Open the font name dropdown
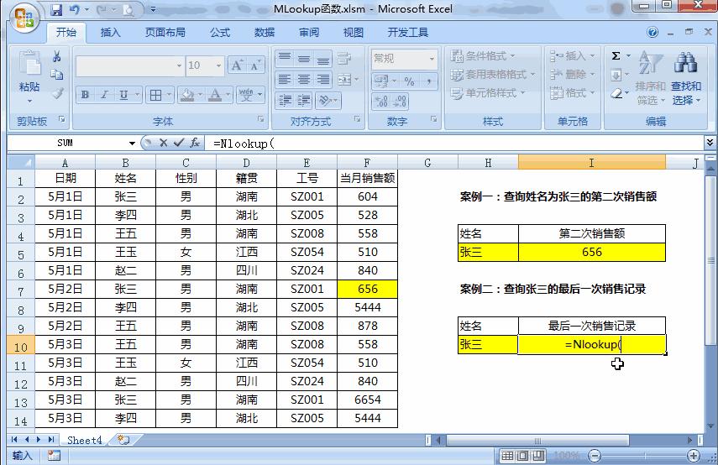The image size is (718, 465). pyautogui.click(x=179, y=66)
